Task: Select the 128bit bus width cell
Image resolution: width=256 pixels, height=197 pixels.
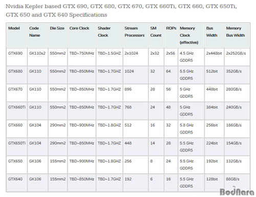Action: tap(212, 179)
